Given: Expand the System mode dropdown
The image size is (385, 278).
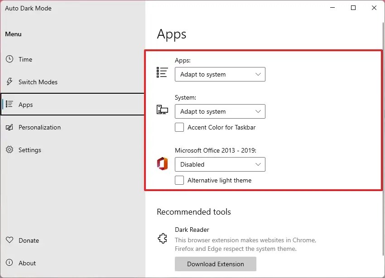Looking at the screenshot, I should (220, 111).
